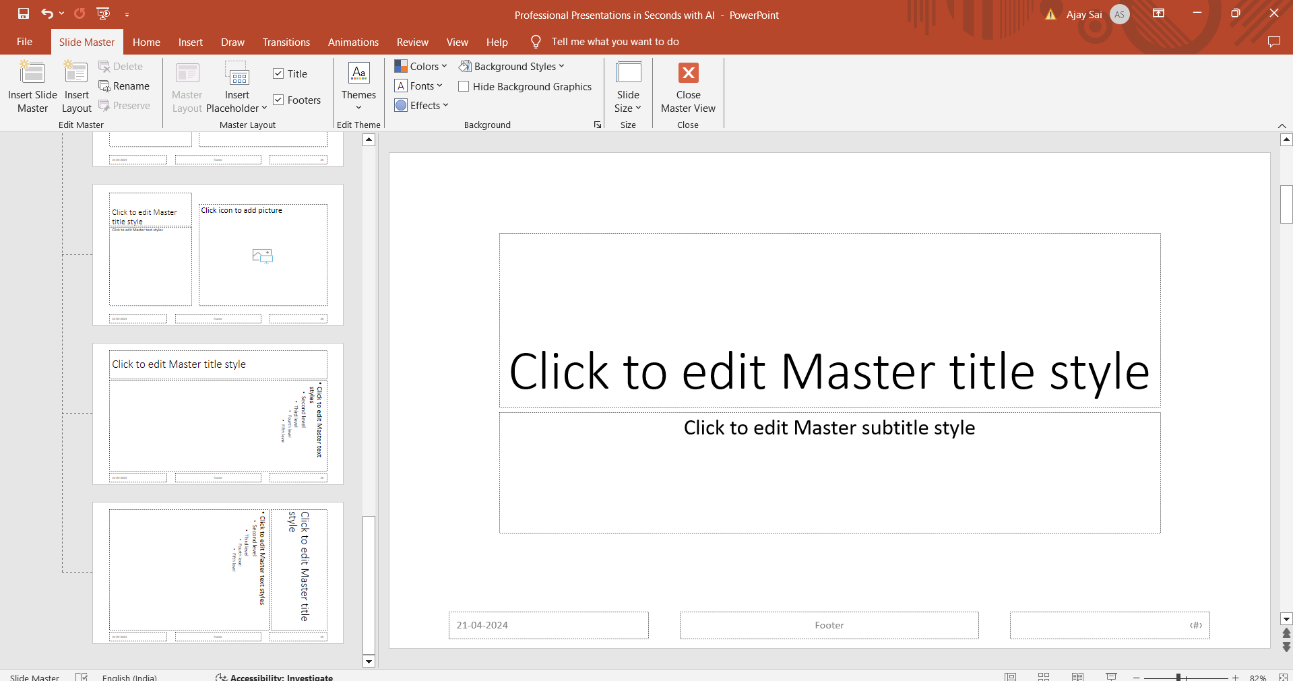Open the Themes gallery button
The height and width of the screenshot is (681, 1293).
coord(358,88)
